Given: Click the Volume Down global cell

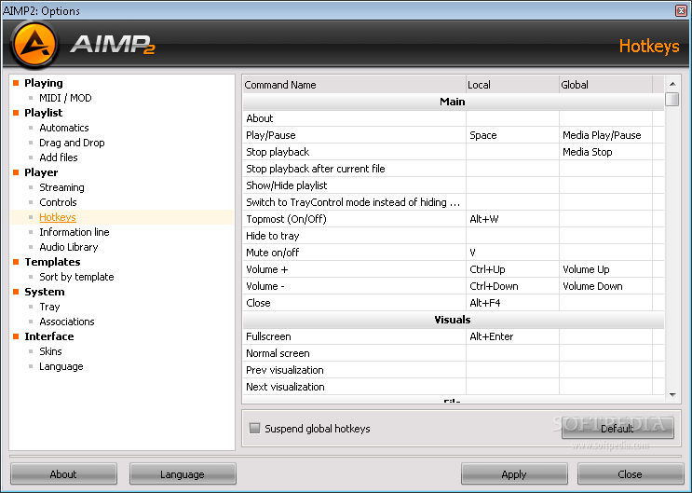Looking at the screenshot, I should tap(605, 286).
